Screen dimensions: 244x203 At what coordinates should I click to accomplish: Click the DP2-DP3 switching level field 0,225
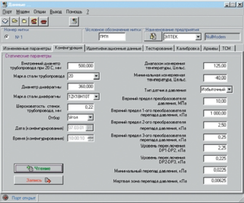[x=215, y=159]
